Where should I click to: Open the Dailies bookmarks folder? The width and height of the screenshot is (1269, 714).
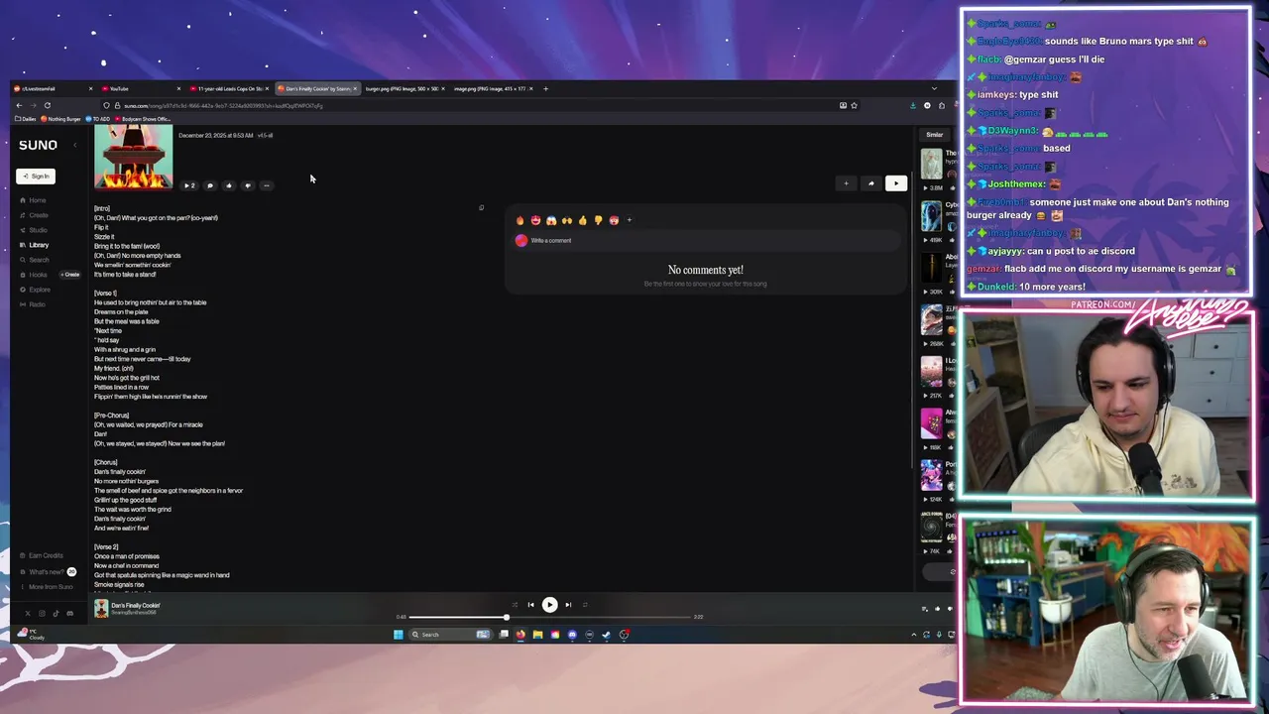[x=26, y=119]
